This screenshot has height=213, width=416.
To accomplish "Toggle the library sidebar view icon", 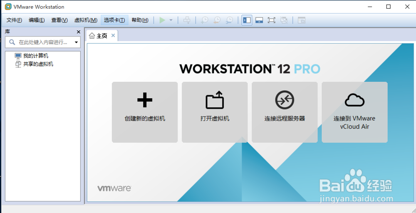I will [x=247, y=20].
